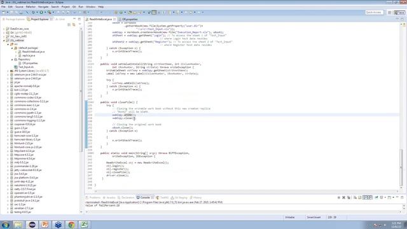Expand ReadWriteExcel.java in the tree
The height and width of the screenshot is (229, 407).
tap(16, 52)
